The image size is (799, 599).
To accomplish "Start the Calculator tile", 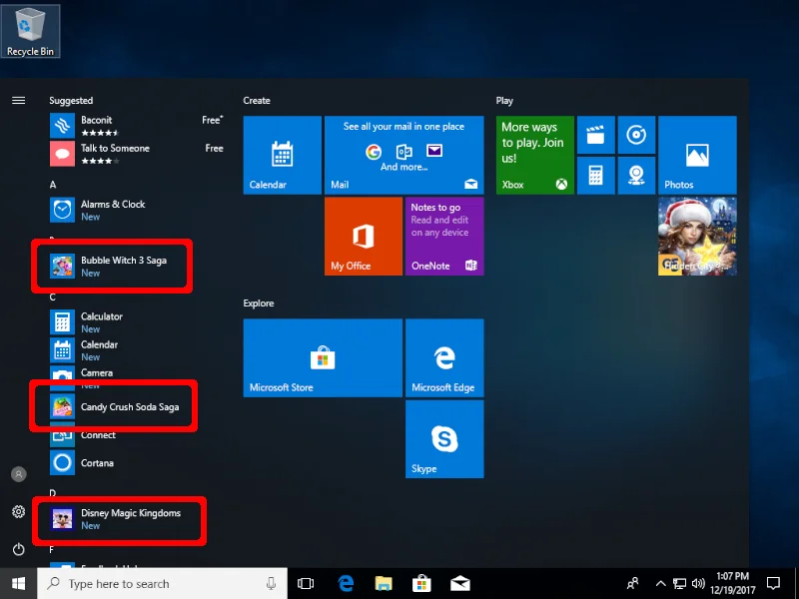I will click(596, 175).
